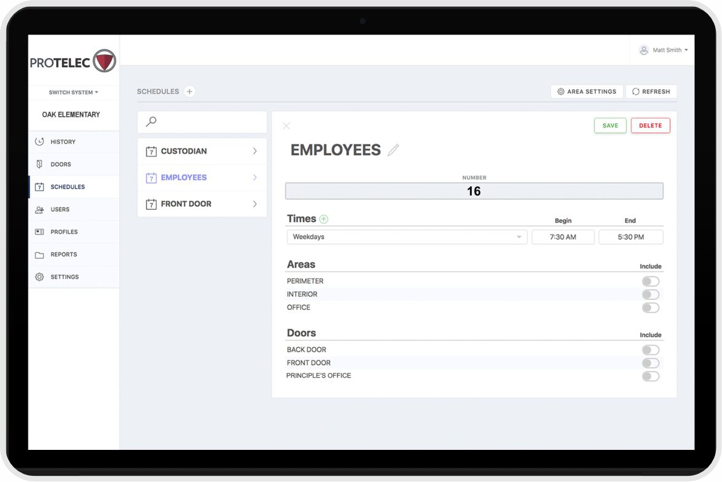Click the search magnifier icon
This screenshot has height=482, width=722.
pos(151,122)
